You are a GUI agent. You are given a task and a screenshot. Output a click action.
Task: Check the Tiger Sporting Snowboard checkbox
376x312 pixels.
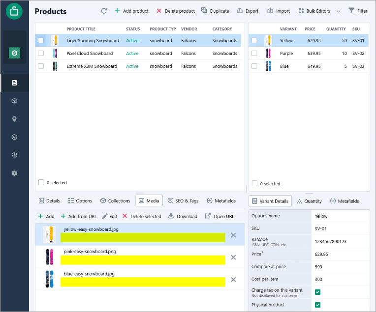[41, 40]
